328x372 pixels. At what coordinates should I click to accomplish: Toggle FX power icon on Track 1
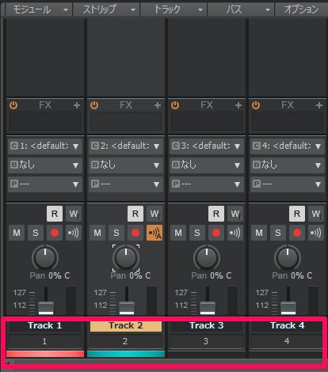(13, 105)
